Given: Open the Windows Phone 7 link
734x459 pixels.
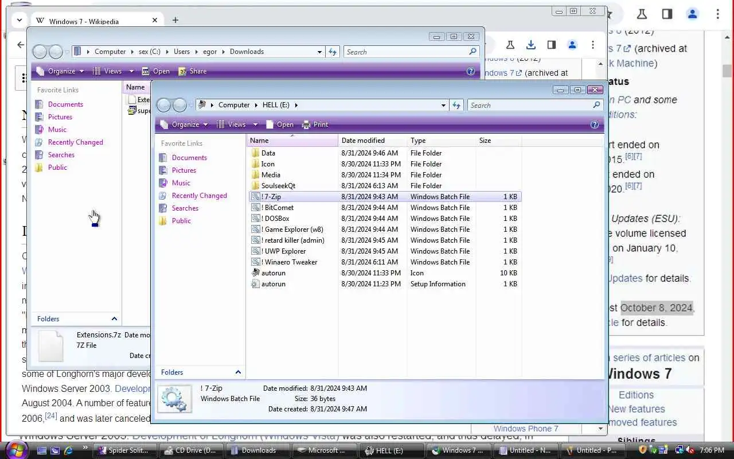Looking at the screenshot, I should click(526, 429).
